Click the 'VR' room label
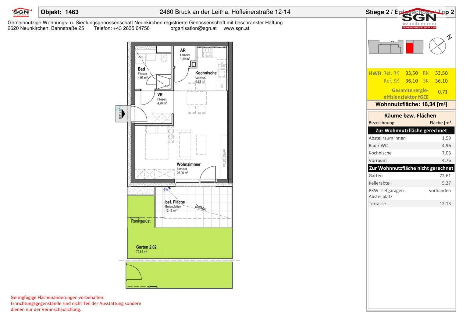Screen dimensions: 466x329 tap(160, 95)
